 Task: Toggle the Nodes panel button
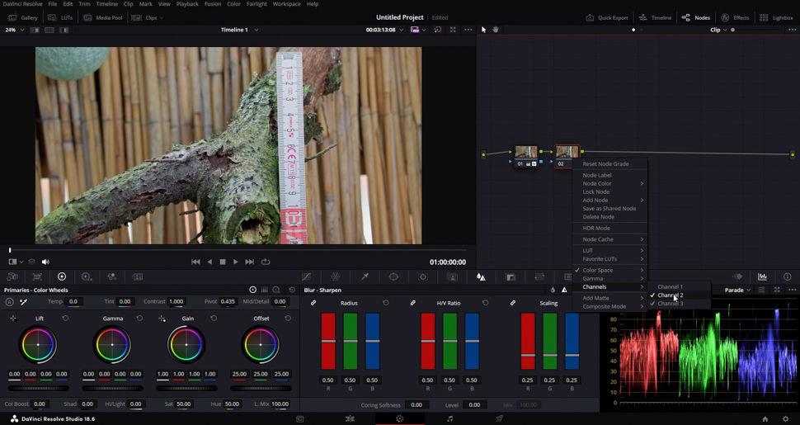695,17
